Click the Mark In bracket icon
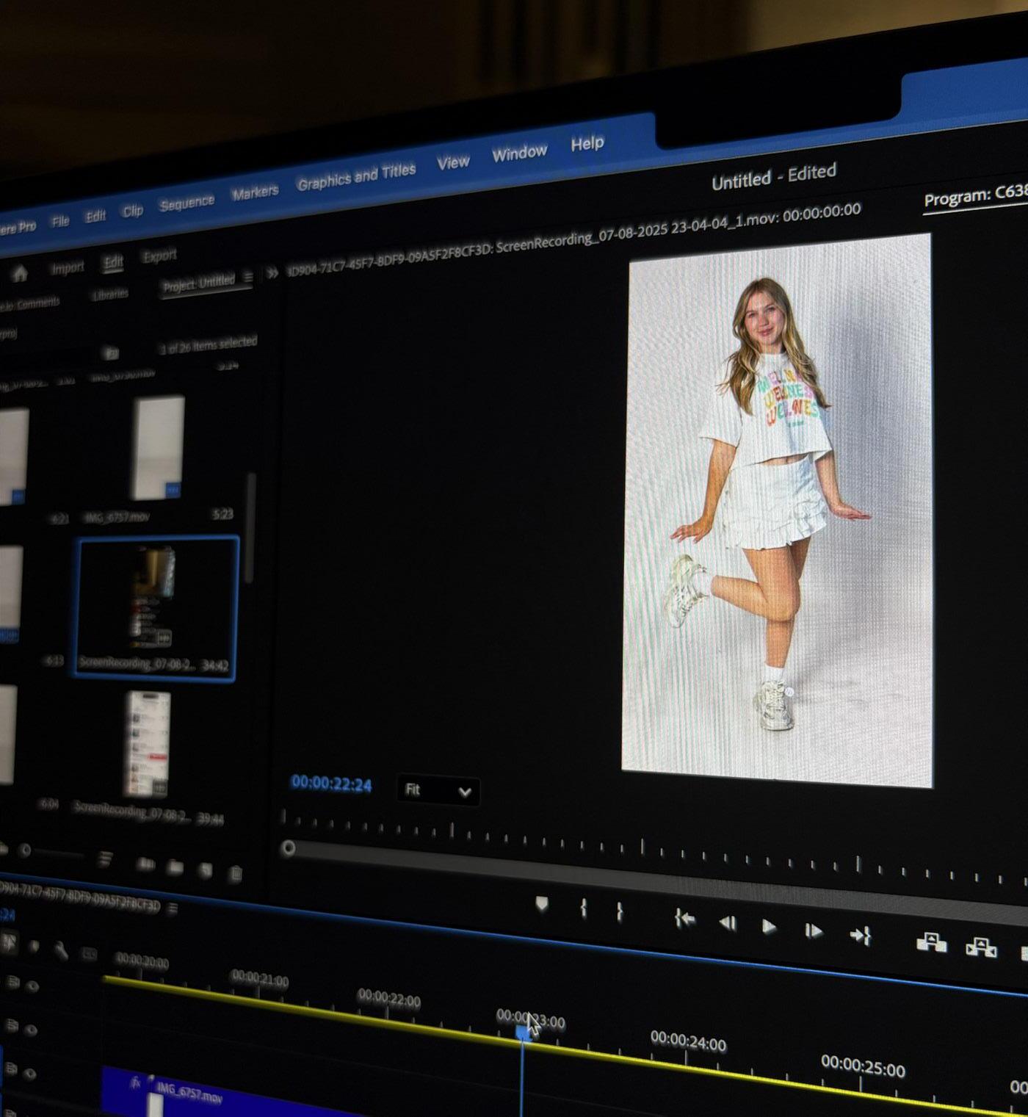The image size is (1028, 1117). (583, 909)
